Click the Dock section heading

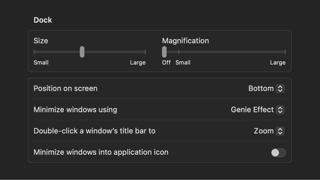tap(43, 20)
